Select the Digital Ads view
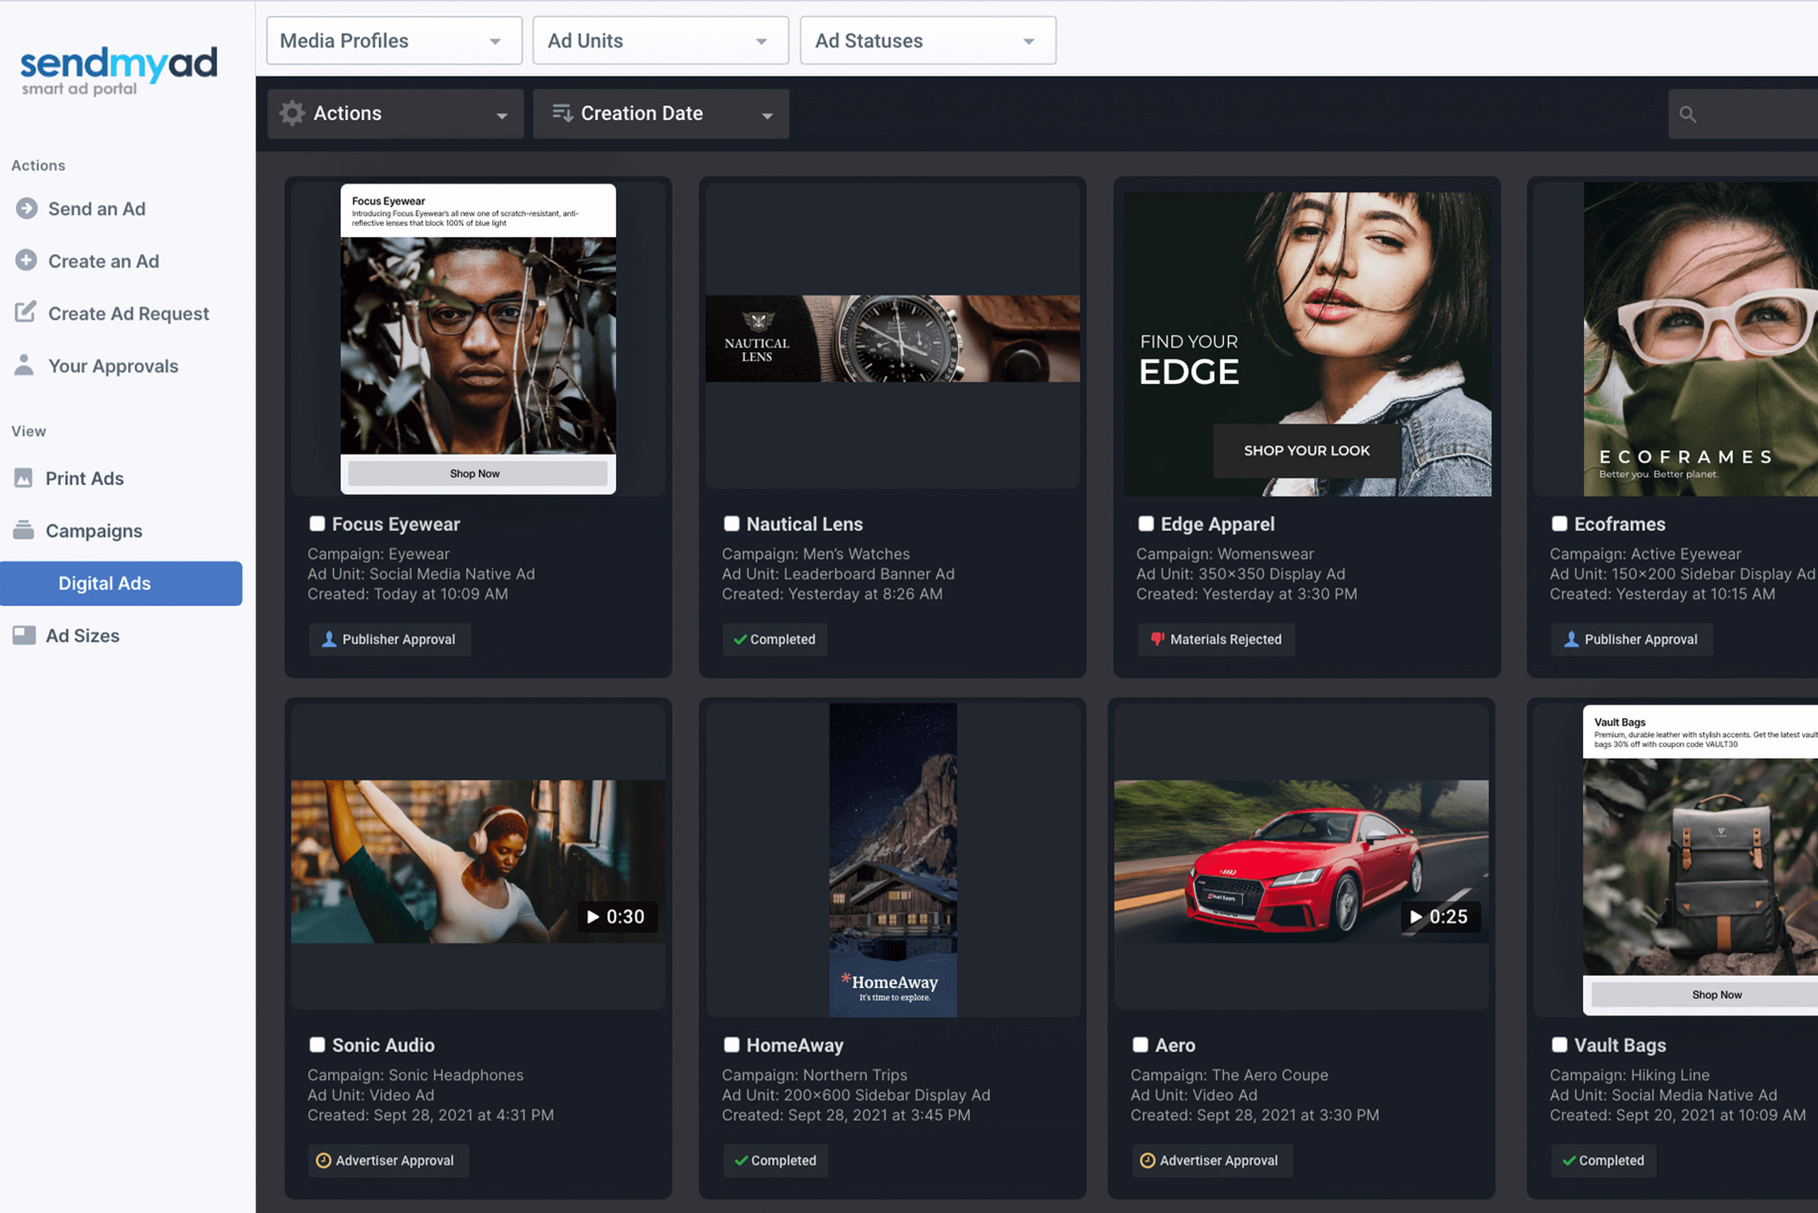The height and width of the screenshot is (1213, 1818). tap(121, 583)
